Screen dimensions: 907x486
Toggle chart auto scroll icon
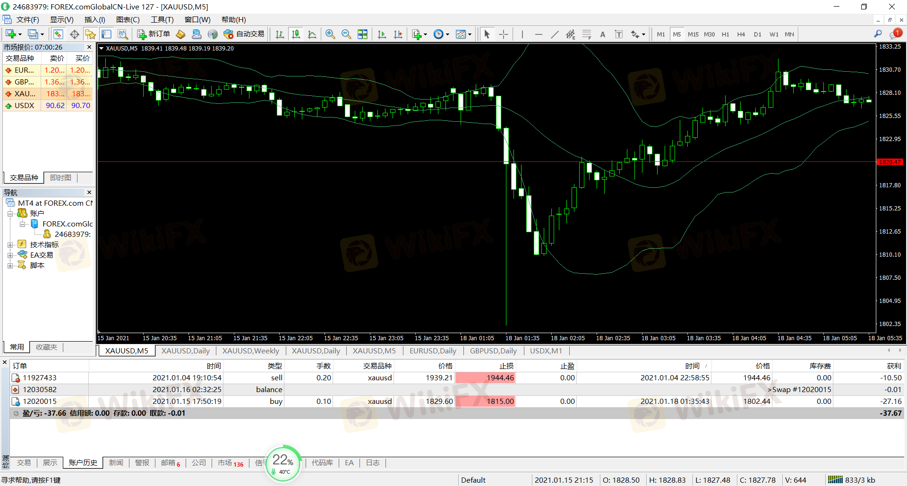point(382,34)
